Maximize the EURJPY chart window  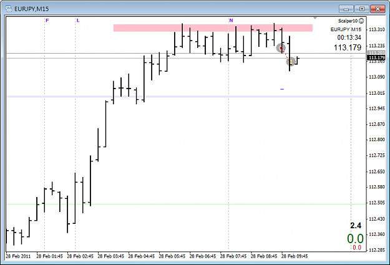(362, 9)
